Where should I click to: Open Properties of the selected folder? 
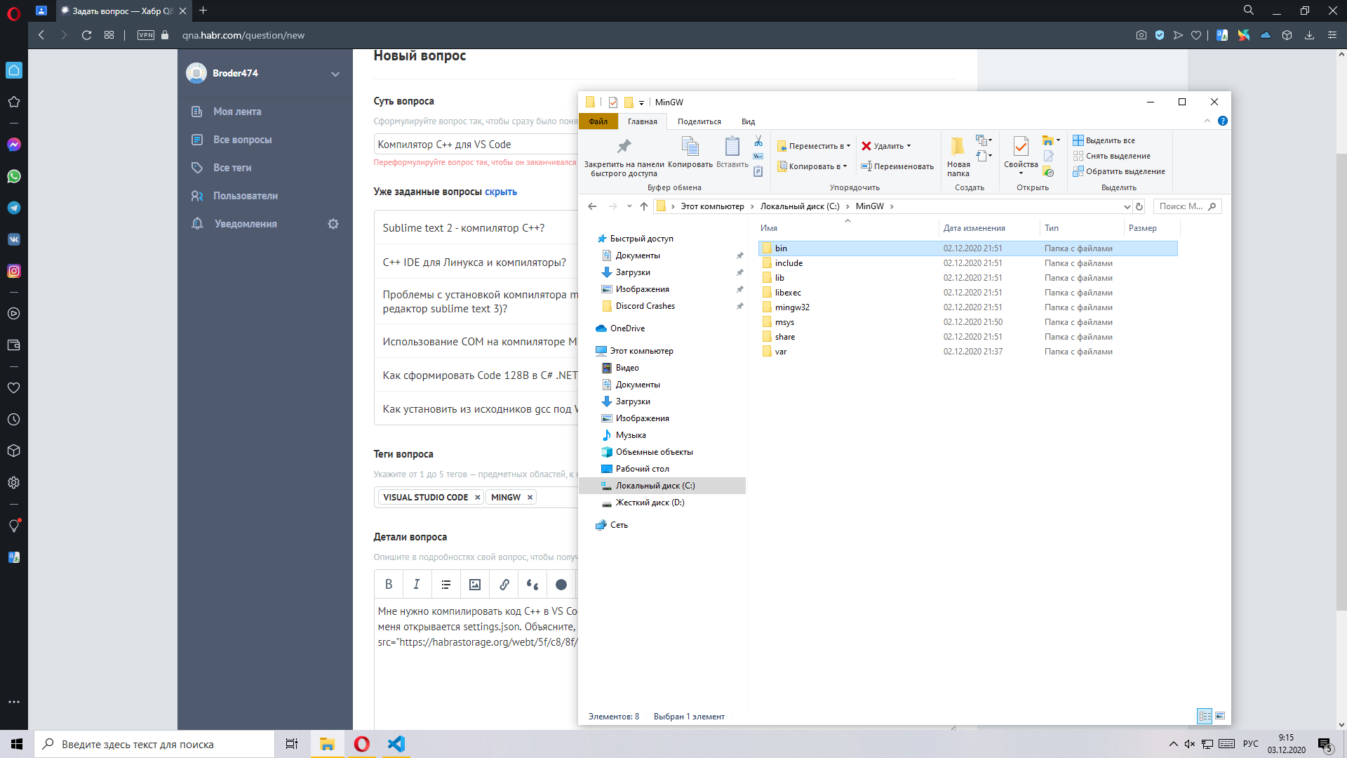click(1021, 151)
